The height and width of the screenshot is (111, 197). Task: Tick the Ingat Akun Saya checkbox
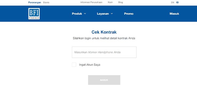pos(74,64)
